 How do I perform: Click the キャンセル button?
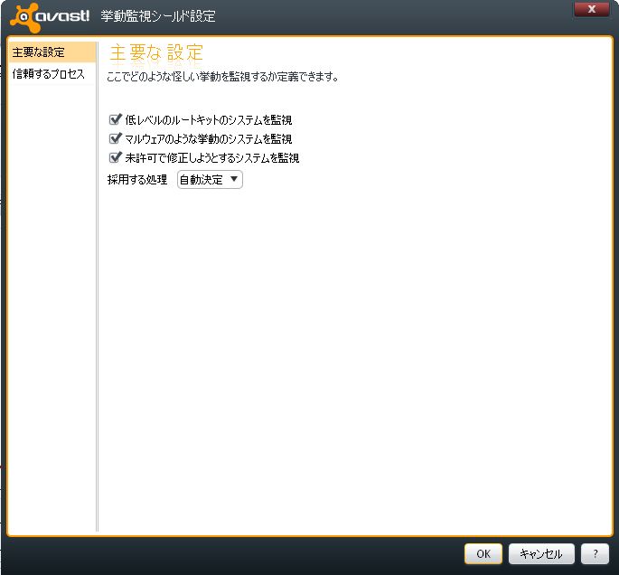pos(541,554)
